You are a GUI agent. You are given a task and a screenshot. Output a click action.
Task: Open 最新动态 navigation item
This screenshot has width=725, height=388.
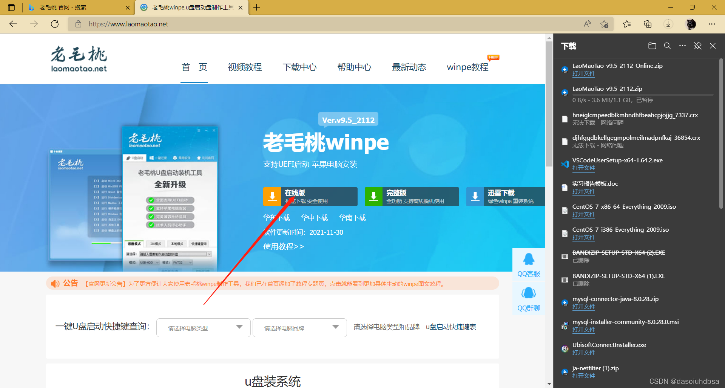point(409,67)
